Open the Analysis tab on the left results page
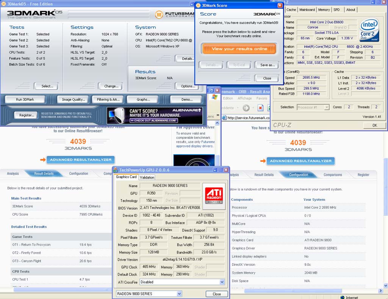This screenshot has height=299, width=388. coord(13,174)
